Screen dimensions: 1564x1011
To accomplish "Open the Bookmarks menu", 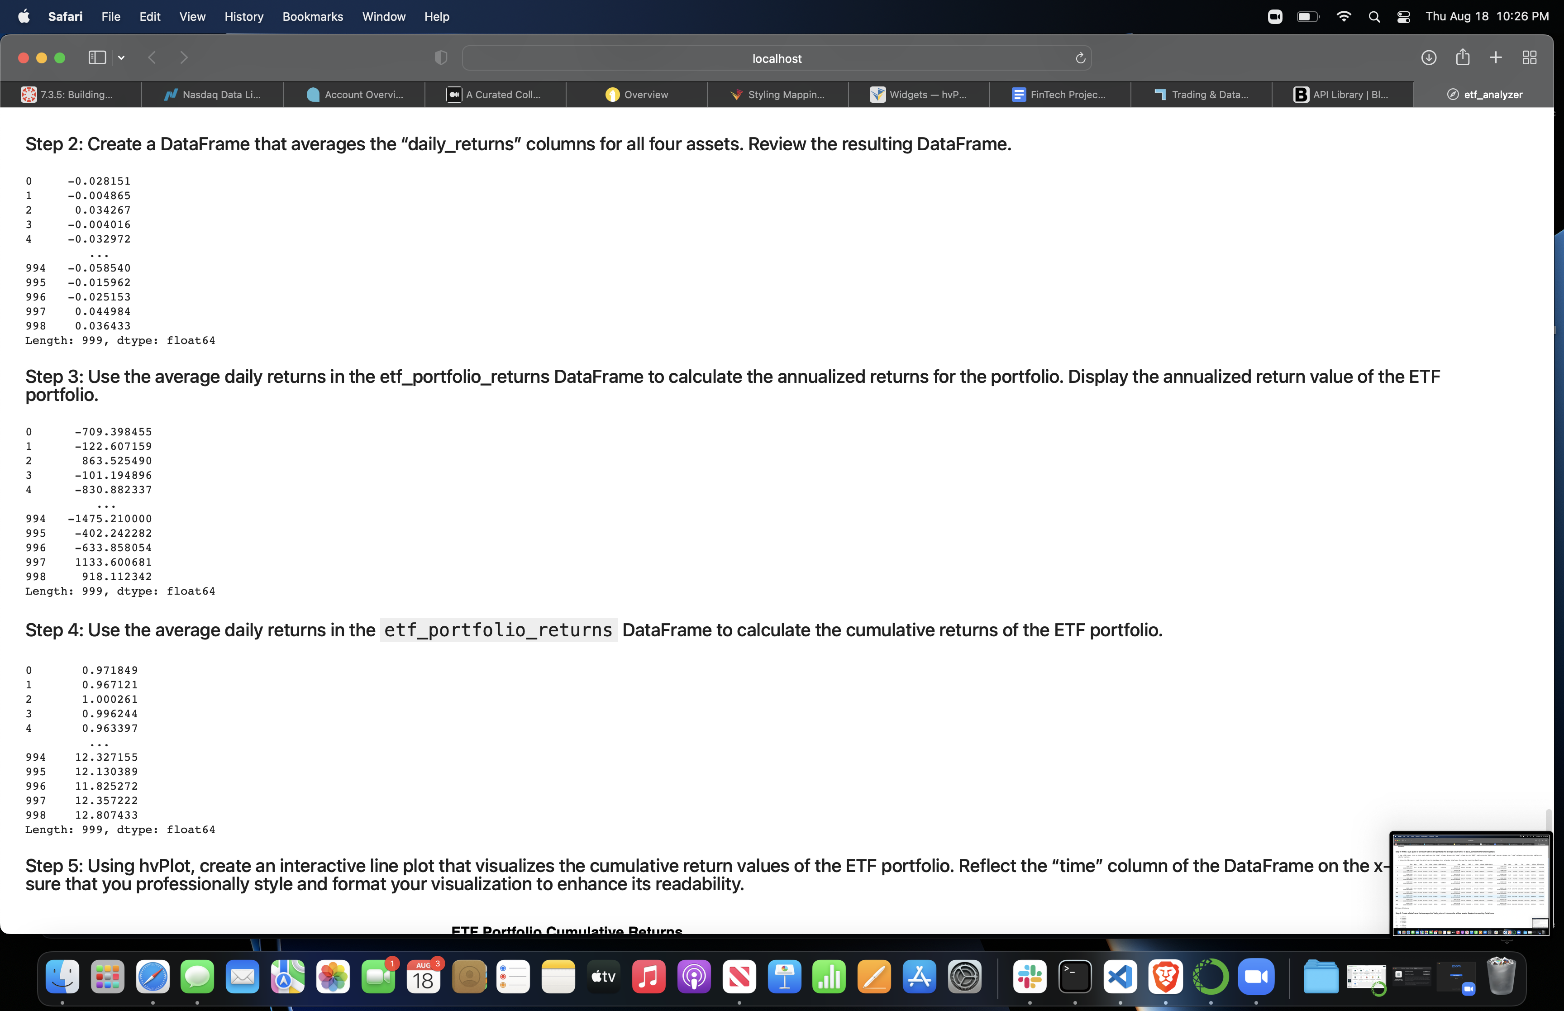I will point(312,16).
